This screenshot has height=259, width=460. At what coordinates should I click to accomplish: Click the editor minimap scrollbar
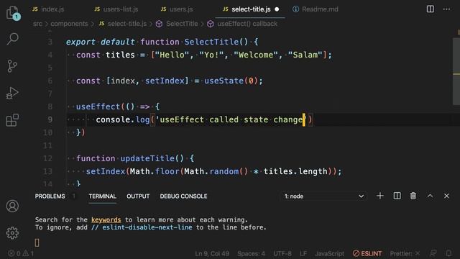coord(456,71)
